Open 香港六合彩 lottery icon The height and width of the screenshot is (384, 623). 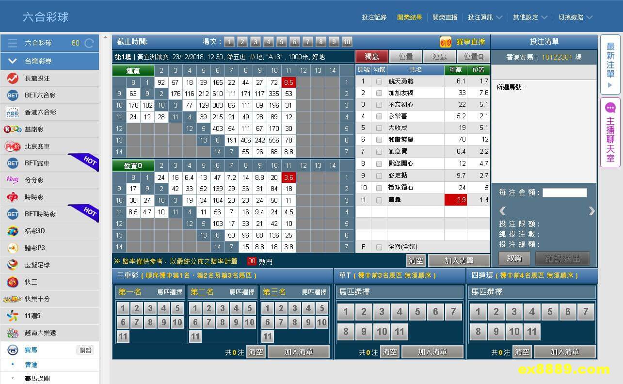coord(13,112)
